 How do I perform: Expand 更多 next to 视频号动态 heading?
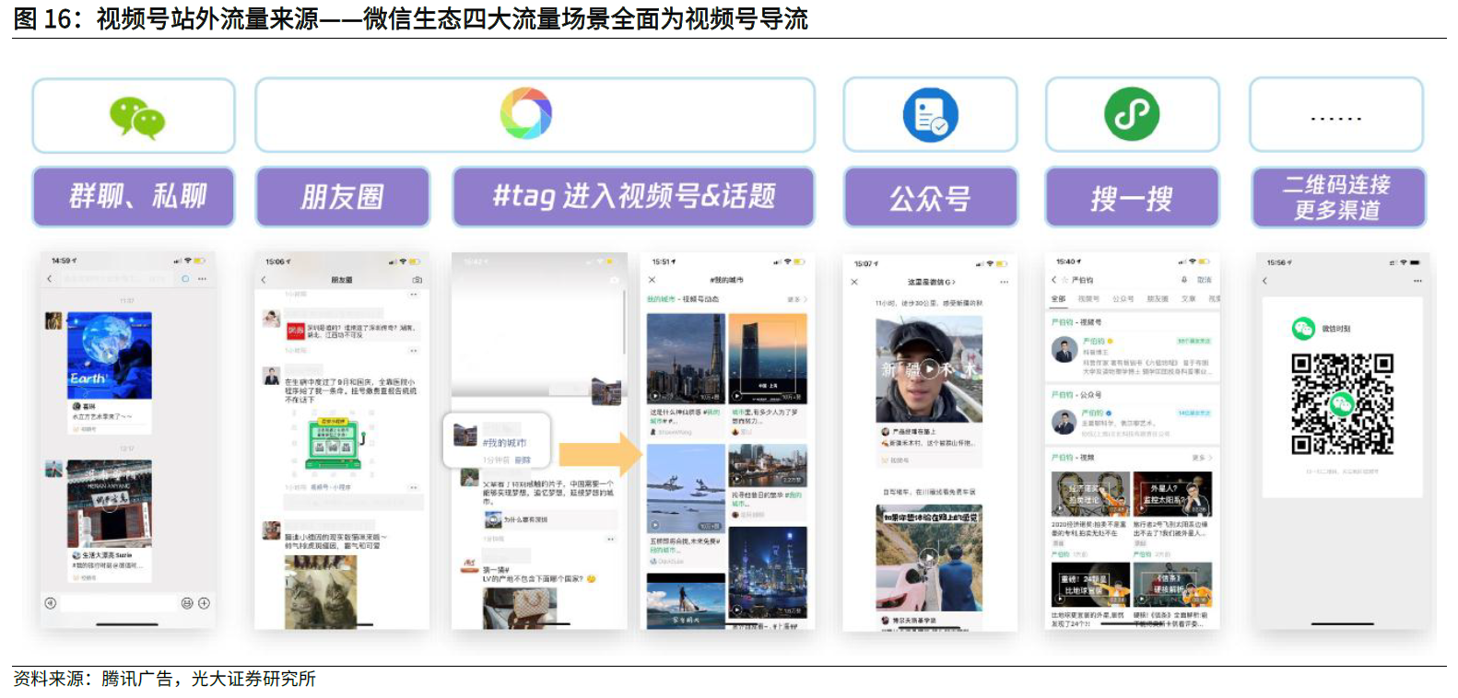point(797,299)
